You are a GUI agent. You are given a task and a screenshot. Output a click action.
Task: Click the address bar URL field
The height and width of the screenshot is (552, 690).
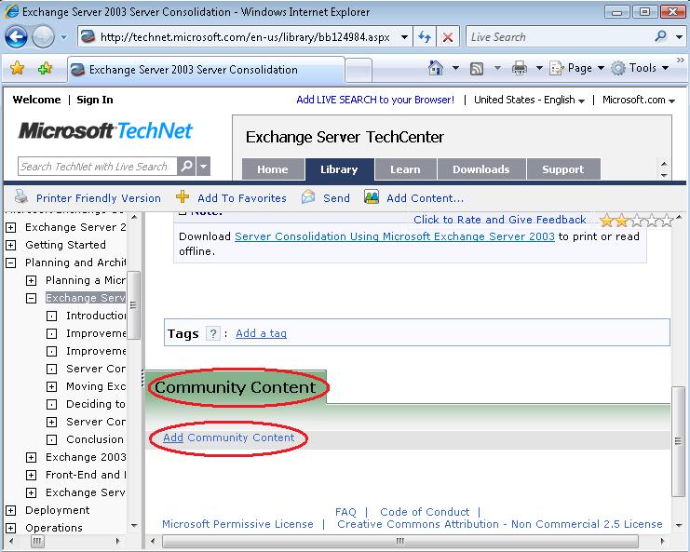[x=244, y=37]
